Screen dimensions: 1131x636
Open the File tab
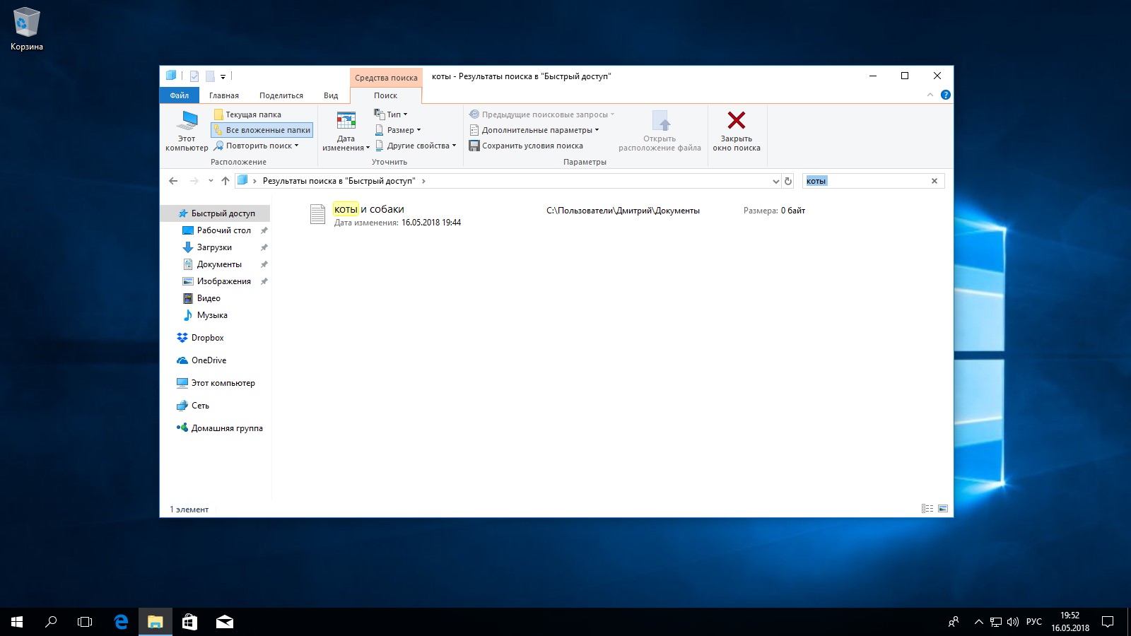[x=179, y=95]
